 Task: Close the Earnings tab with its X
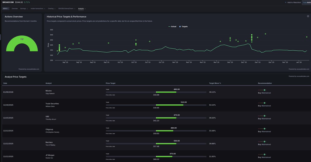pos(27,9)
